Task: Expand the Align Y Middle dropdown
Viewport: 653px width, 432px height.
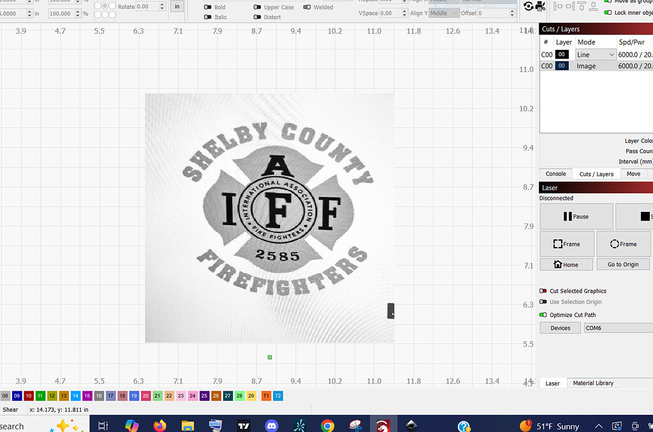Action: [443, 13]
